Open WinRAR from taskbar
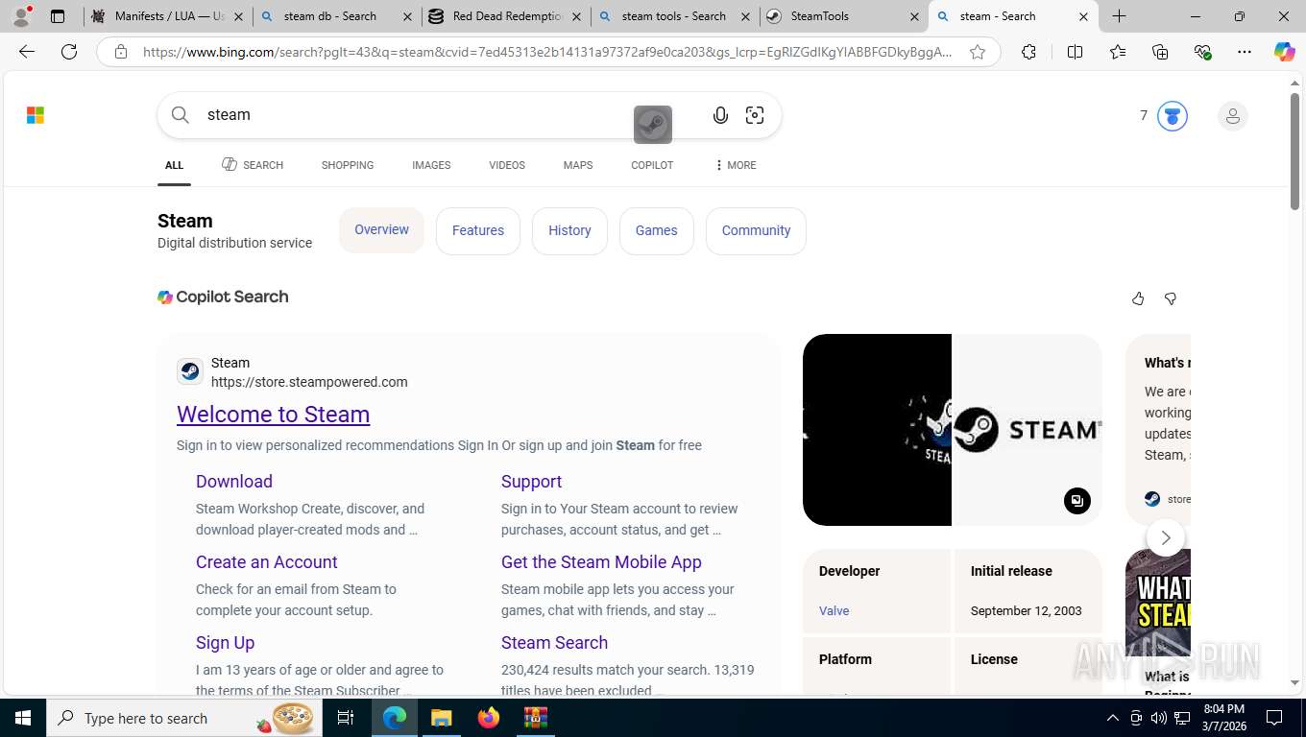The width and height of the screenshot is (1306, 737). [x=535, y=718]
